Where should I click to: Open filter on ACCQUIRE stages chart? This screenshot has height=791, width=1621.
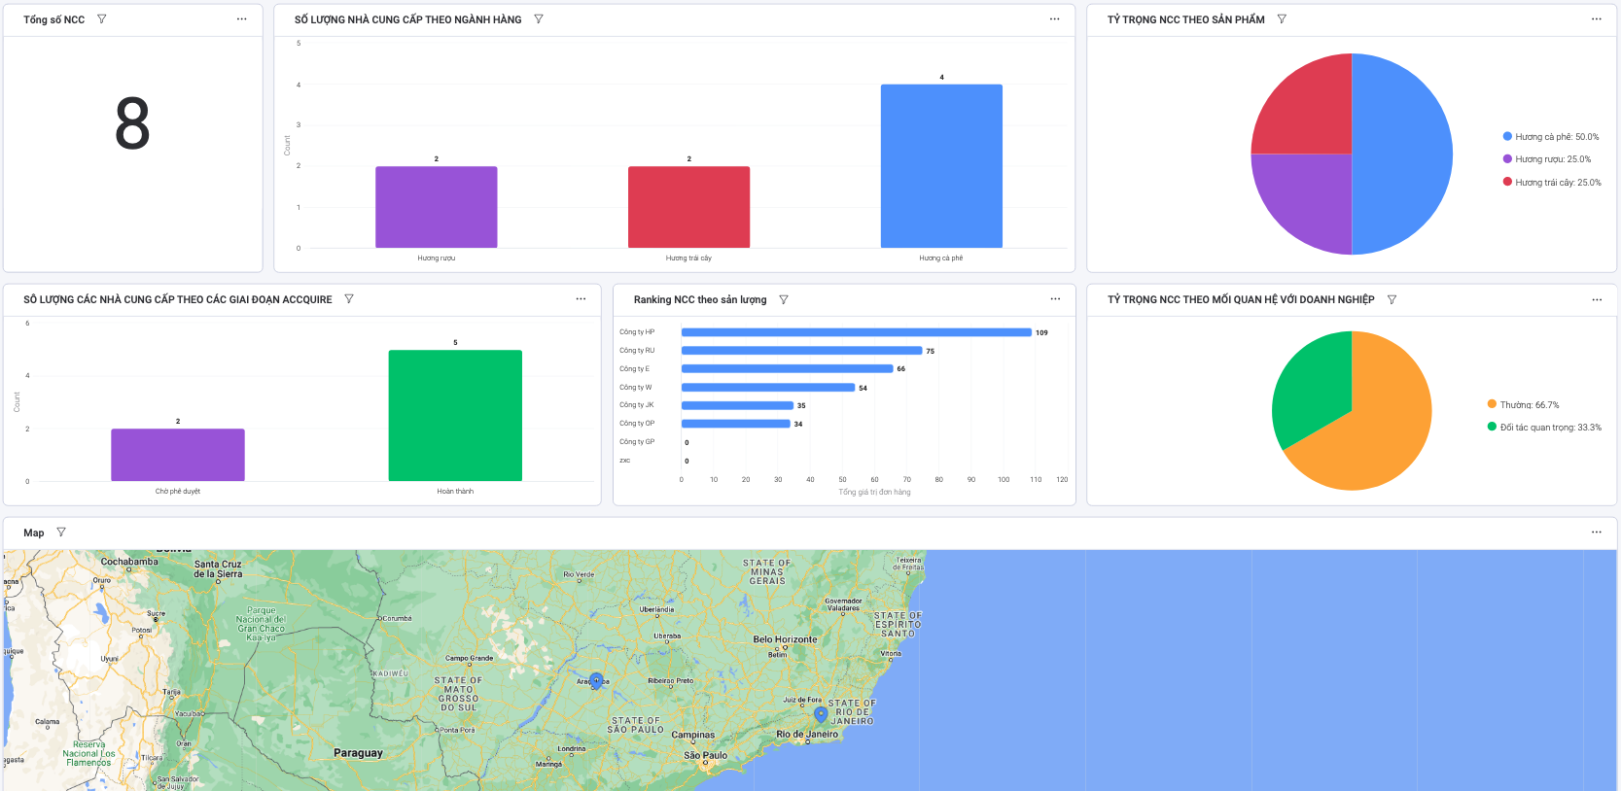tap(349, 299)
